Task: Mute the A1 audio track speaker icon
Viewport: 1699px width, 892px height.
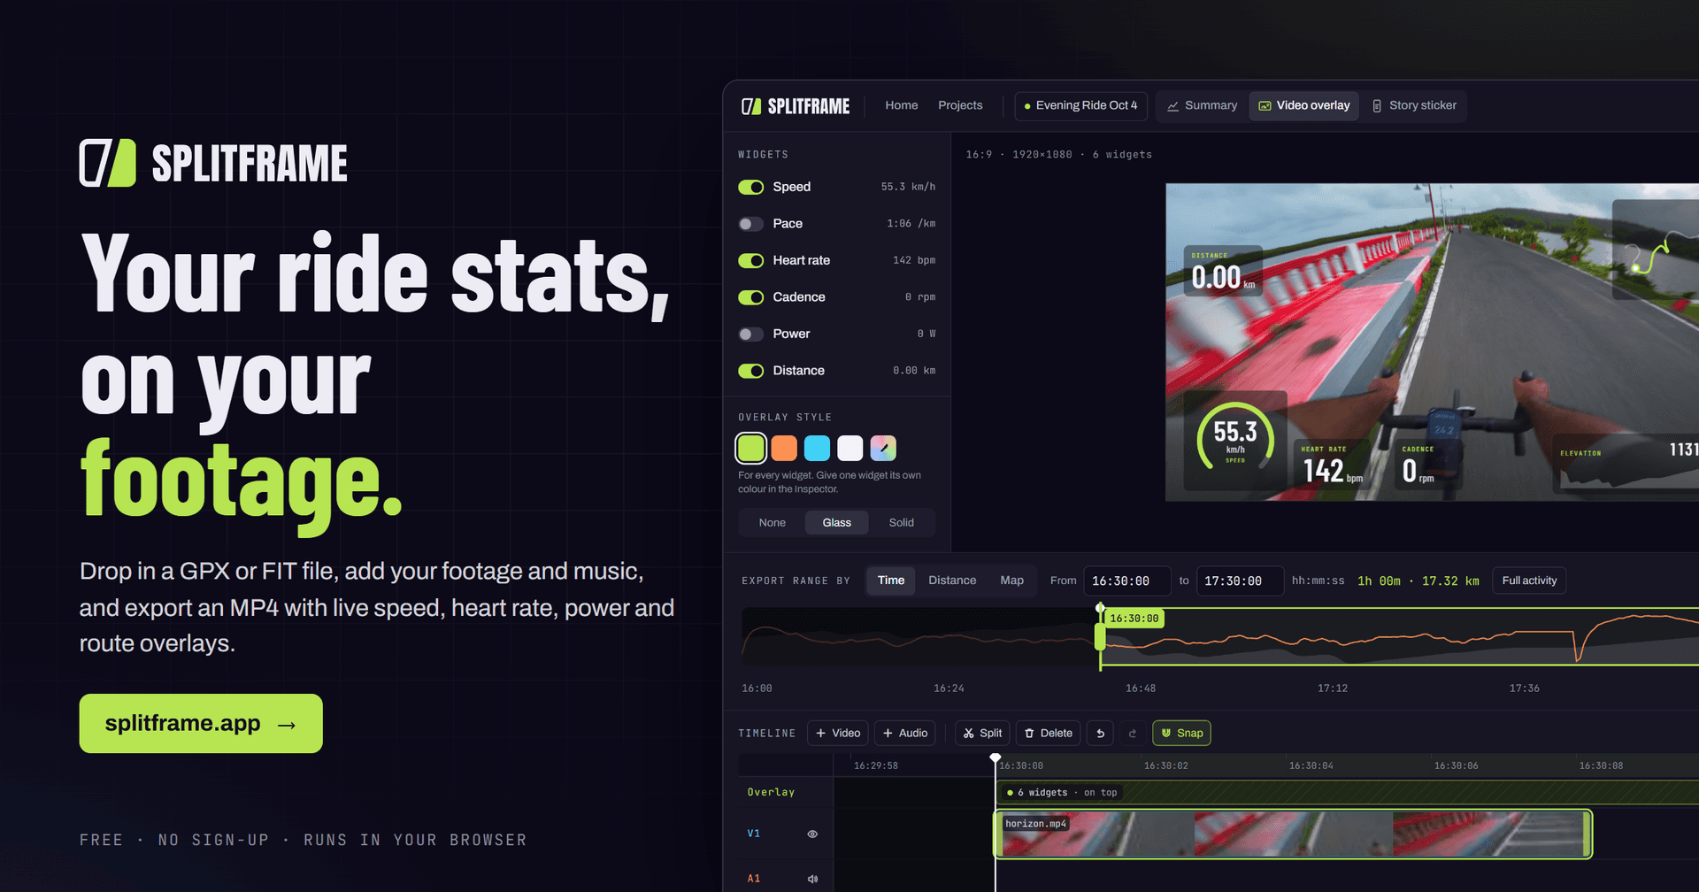Action: coord(812,879)
